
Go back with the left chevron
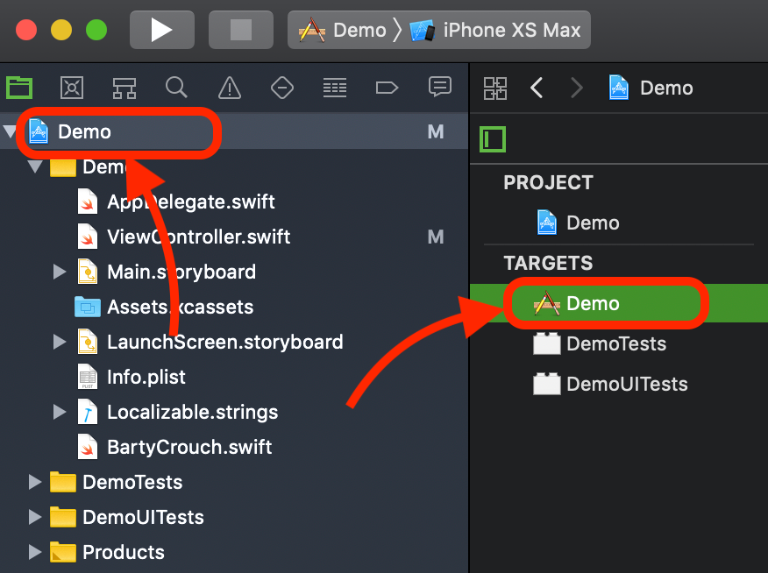coord(537,88)
